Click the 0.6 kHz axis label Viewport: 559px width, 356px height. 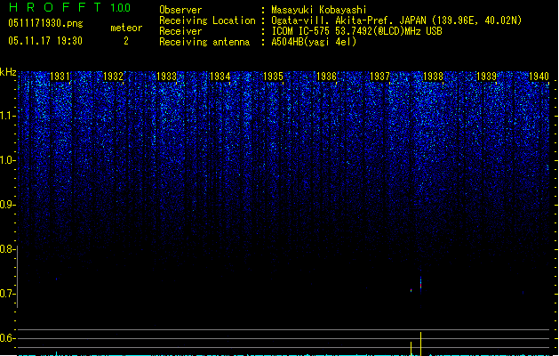(6, 338)
